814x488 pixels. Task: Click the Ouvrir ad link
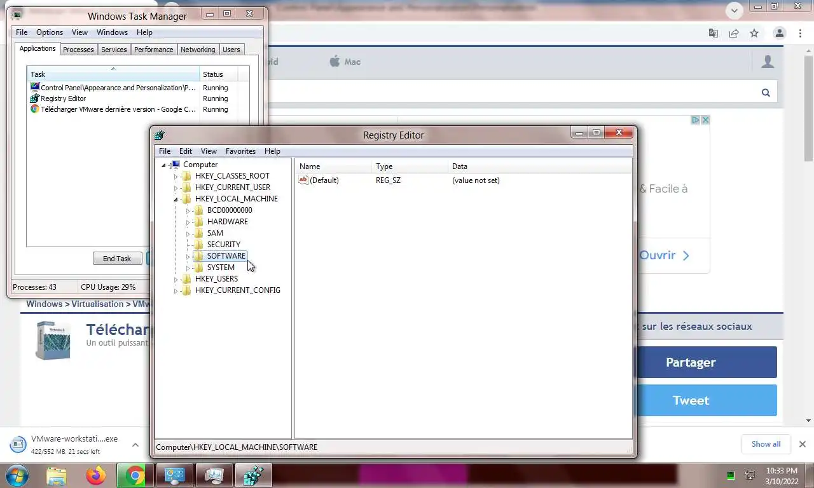point(665,255)
